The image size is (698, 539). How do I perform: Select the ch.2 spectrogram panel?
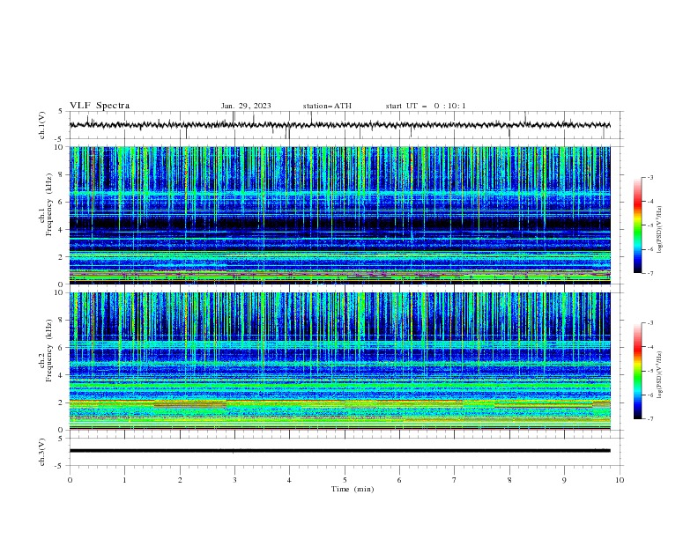click(340, 361)
